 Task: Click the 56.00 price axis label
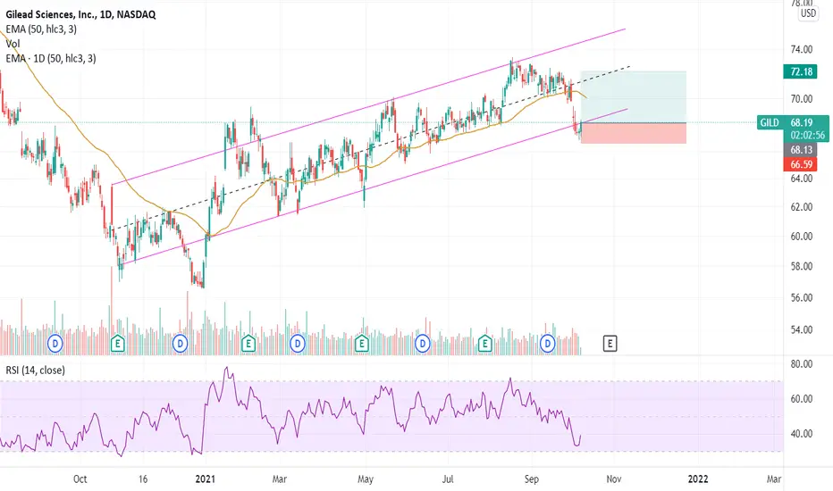[x=801, y=298]
